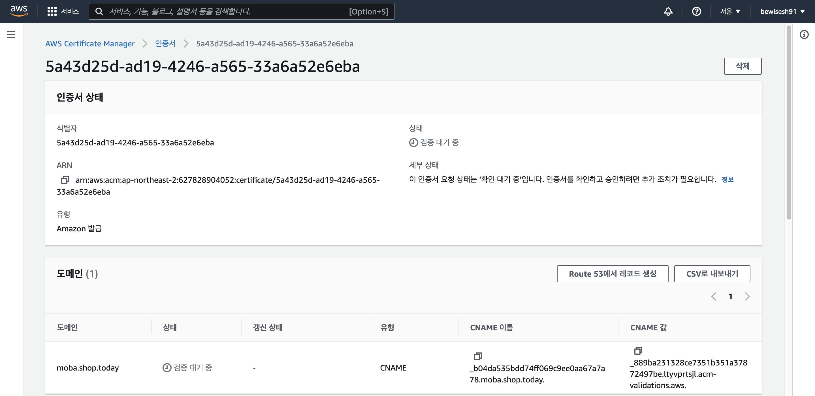
Task: Click the 도메인 column header
Action: (x=67, y=328)
